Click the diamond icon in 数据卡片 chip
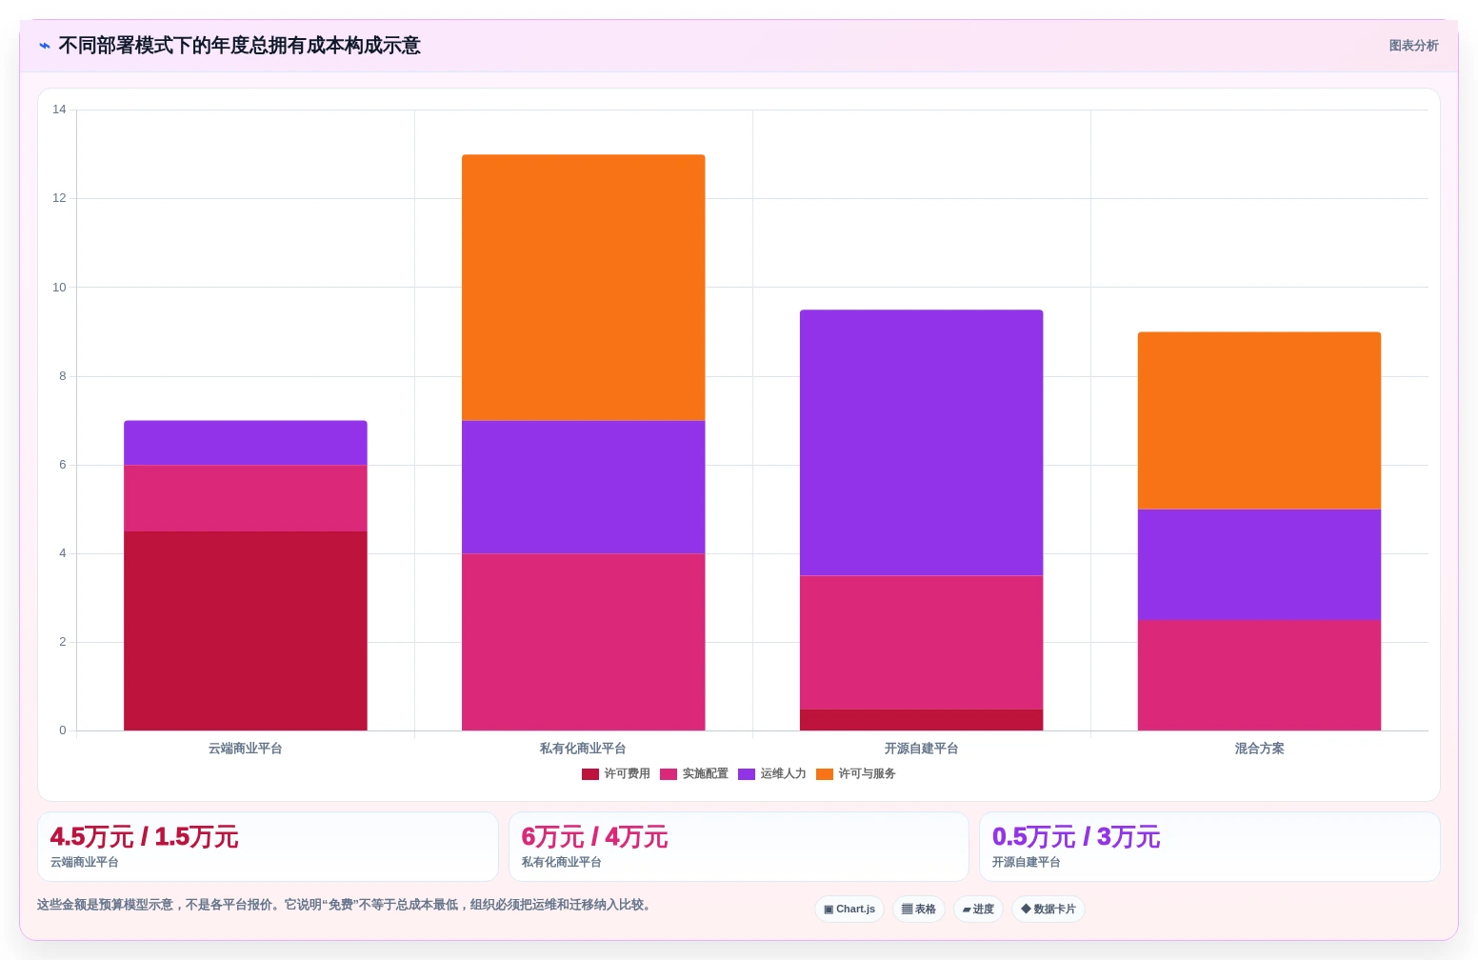 pos(1026,910)
